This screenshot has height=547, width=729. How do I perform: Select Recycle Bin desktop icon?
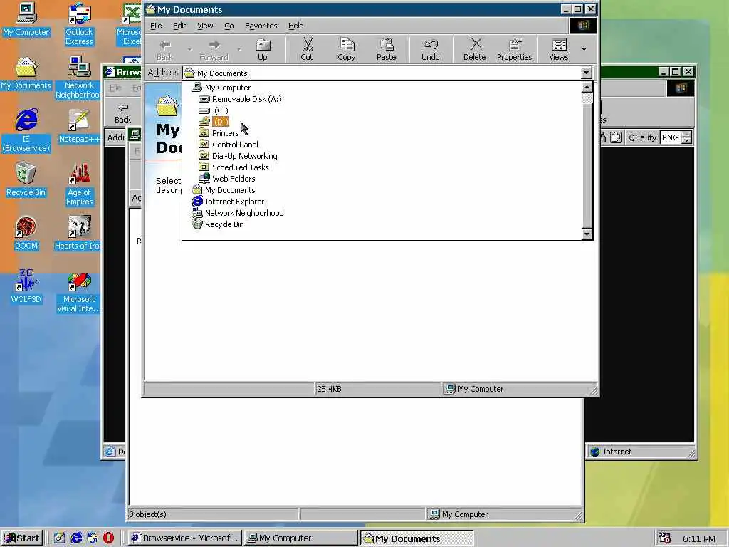(26, 179)
